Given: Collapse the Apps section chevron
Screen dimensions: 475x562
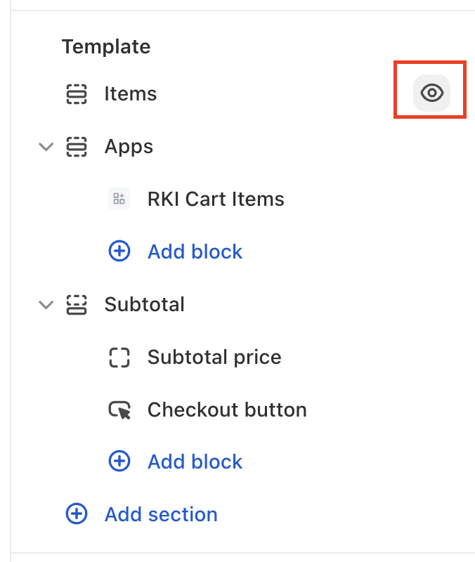Looking at the screenshot, I should point(46,147).
